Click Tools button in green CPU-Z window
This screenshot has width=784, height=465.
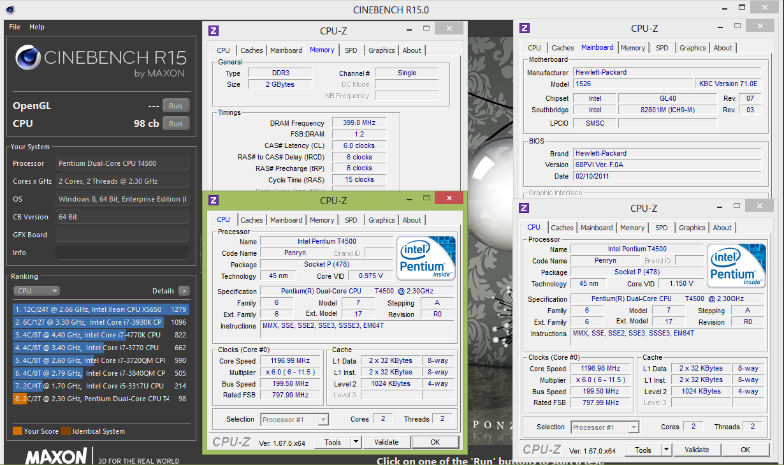click(333, 442)
